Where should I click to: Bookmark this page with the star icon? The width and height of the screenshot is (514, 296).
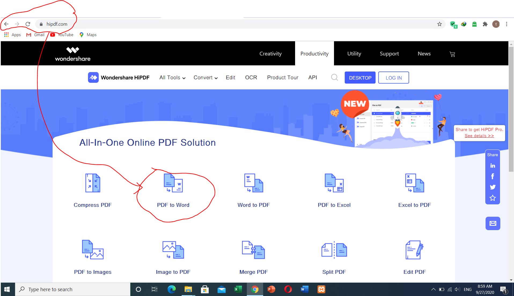click(x=439, y=24)
